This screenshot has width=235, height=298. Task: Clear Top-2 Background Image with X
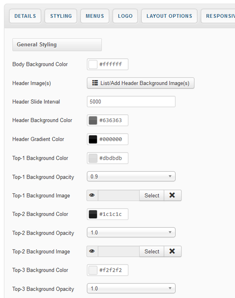pos(172,251)
